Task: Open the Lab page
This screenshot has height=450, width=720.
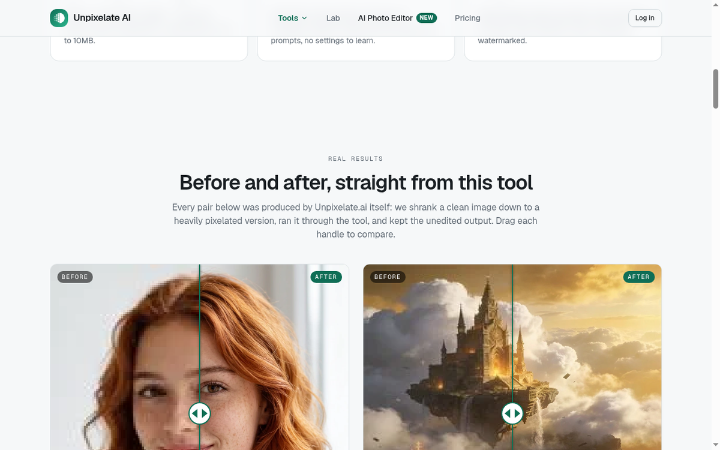Action: pyautogui.click(x=333, y=18)
